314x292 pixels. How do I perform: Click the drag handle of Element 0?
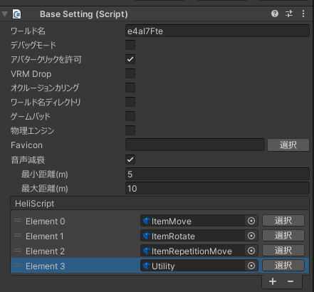click(x=18, y=221)
